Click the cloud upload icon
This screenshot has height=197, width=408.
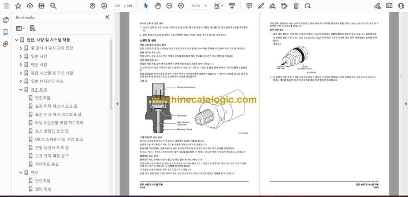point(30,6)
